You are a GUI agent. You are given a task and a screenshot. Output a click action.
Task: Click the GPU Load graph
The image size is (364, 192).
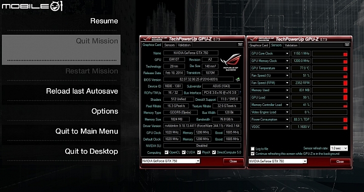pos(330,97)
